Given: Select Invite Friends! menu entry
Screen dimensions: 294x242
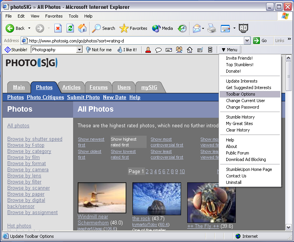Looking at the screenshot, I should pyautogui.click(x=250, y=58).
